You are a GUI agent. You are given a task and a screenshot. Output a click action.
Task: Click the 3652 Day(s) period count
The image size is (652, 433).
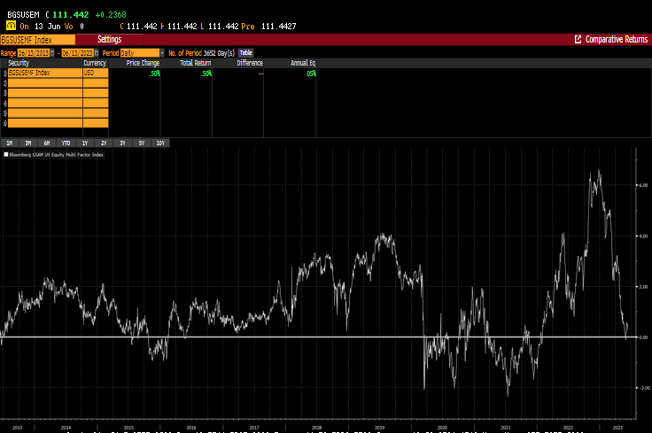point(219,53)
